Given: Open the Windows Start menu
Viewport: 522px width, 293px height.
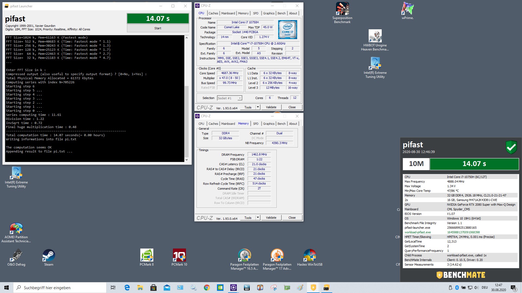Looking at the screenshot, I should click(7, 288).
